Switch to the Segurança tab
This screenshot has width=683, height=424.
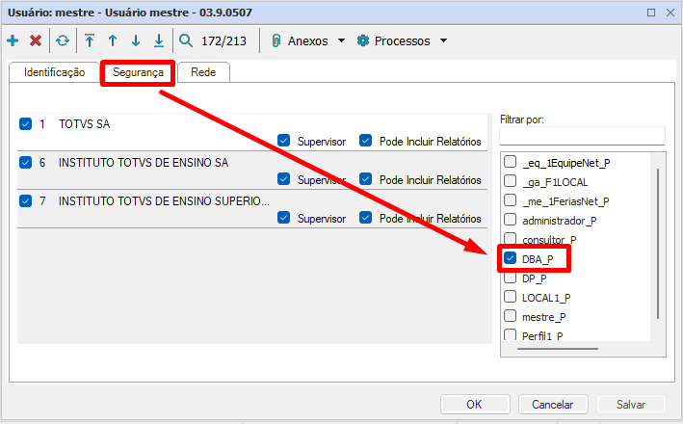[x=138, y=72]
